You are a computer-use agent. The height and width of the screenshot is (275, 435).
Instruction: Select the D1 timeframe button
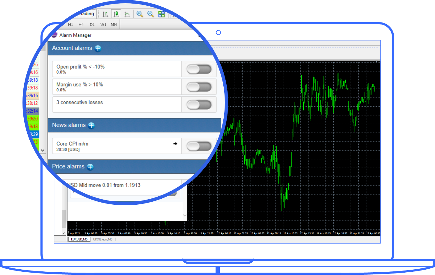pos(92,25)
